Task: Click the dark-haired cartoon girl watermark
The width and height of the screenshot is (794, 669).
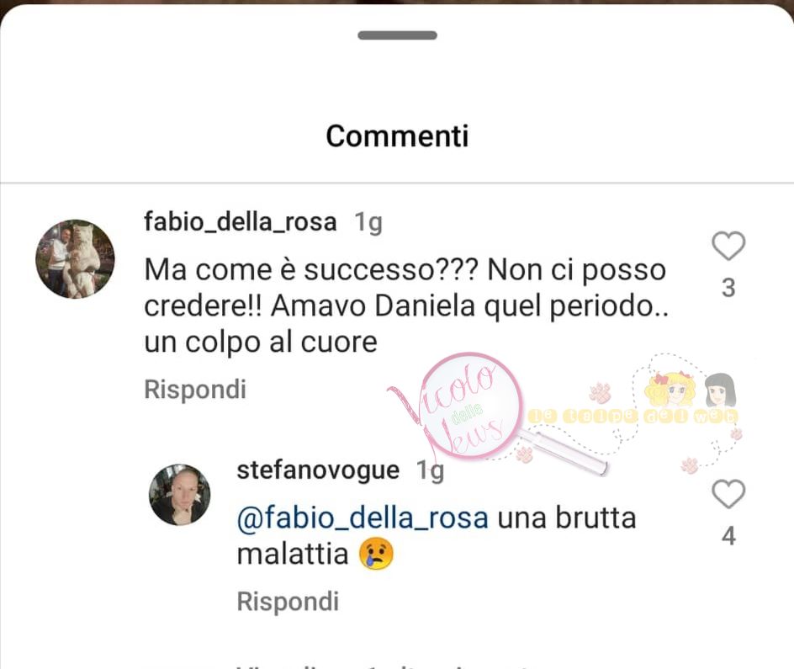Action: point(720,390)
